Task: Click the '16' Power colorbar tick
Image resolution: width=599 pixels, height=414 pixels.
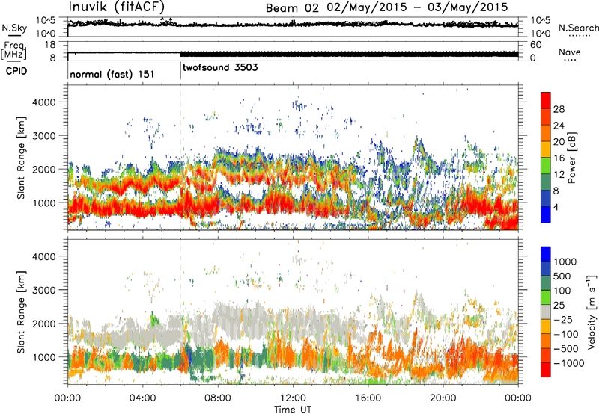Action: [559, 158]
